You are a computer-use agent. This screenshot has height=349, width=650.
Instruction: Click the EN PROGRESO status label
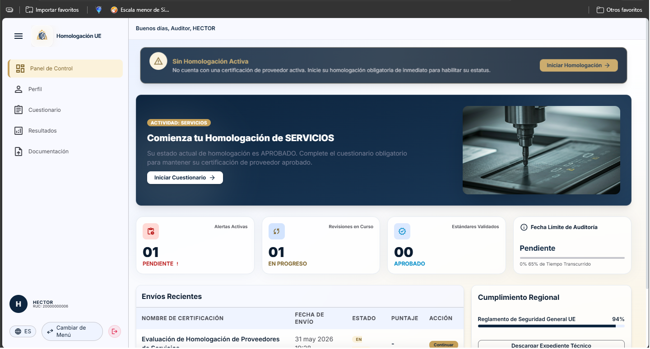pos(288,264)
